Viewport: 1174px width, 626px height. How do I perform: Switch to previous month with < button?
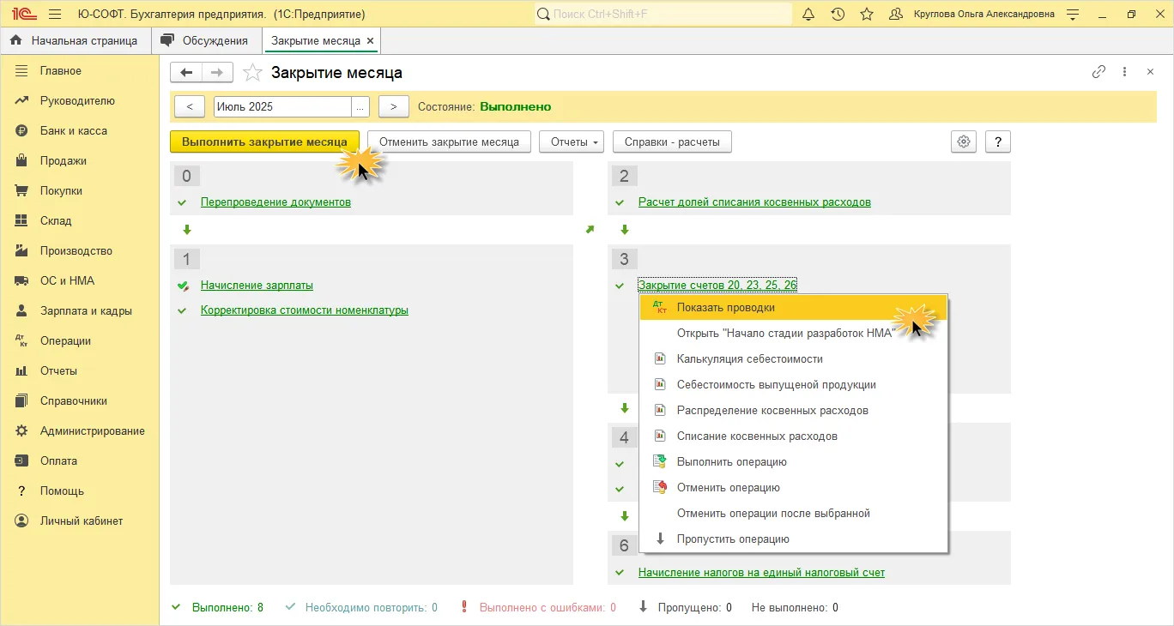pos(190,106)
